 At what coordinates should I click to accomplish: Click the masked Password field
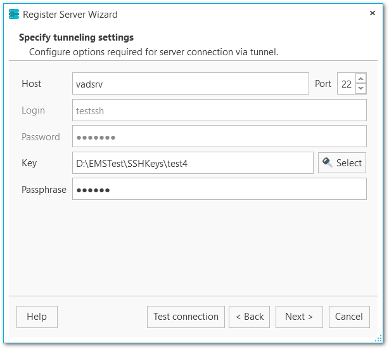pyautogui.click(x=219, y=136)
